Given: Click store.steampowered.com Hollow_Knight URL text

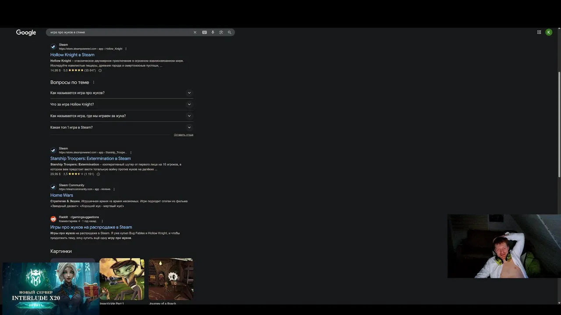Looking at the screenshot, I should click(91, 49).
